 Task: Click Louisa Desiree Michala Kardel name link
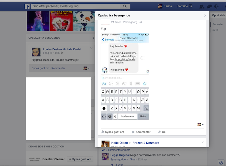point(62,49)
